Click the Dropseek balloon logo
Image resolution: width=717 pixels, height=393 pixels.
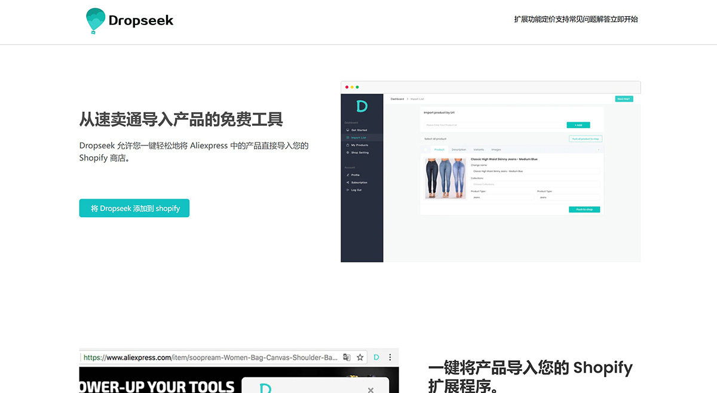point(94,21)
